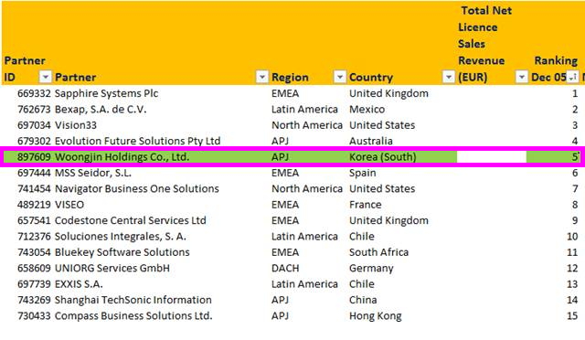The height and width of the screenshot is (340, 585).
Task: Open the Partner column filter dropdown
Action: click(262, 78)
